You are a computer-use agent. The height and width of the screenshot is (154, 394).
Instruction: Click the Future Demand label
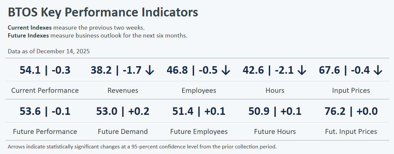123,132
